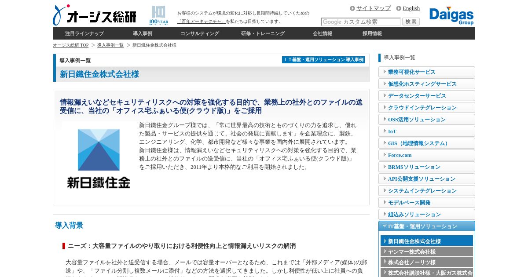Screen dimensions: 528x277
Task: Expand クラウドインテグレーション in the sidebar
Action: click(427, 108)
